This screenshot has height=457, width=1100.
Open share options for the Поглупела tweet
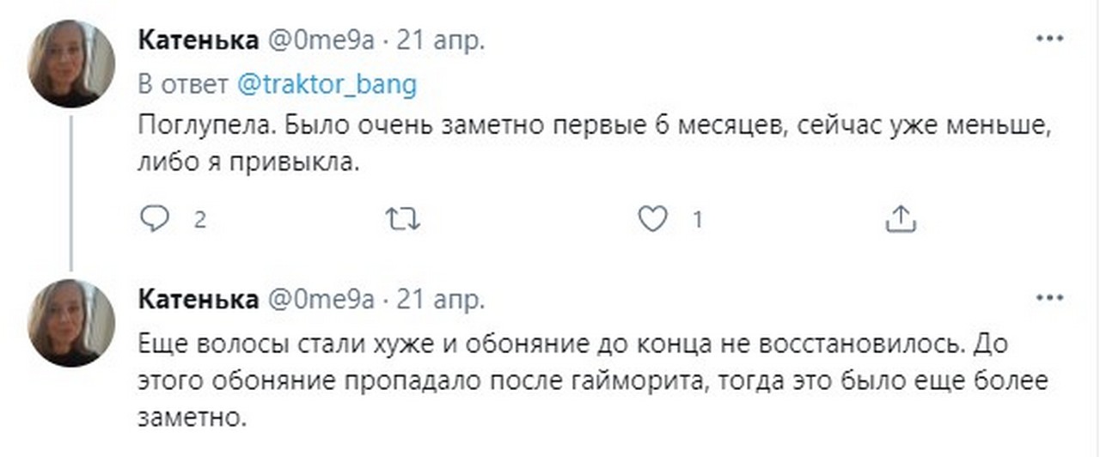coord(901,219)
